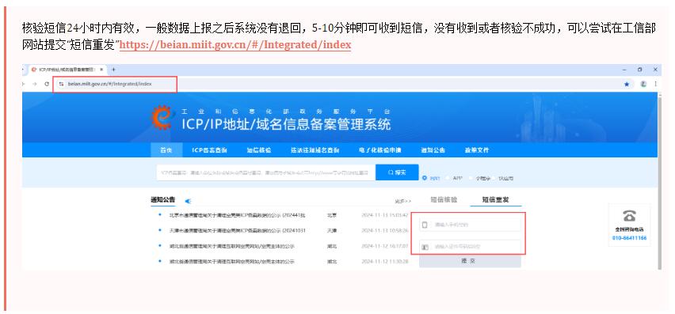This screenshot has height=314, width=675.
Task: Open the 湖北 notice dated 2024-11-12 16:17
Action: click(231, 246)
